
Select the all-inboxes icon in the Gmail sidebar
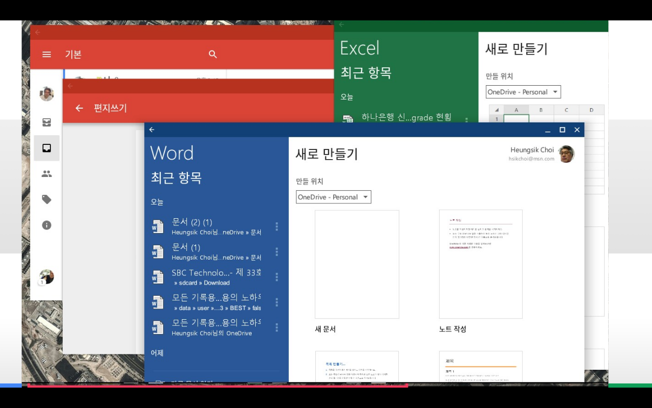(46, 122)
